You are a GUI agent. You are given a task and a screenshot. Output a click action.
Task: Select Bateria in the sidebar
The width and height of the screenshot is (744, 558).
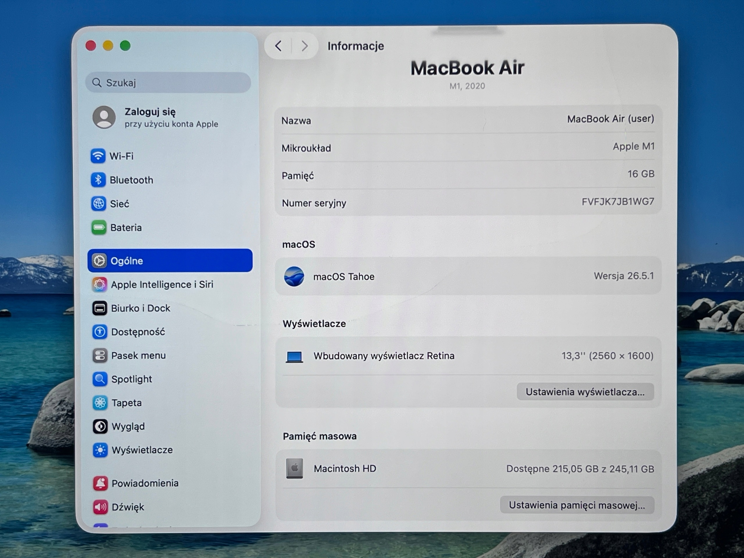click(x=170, y=227)
